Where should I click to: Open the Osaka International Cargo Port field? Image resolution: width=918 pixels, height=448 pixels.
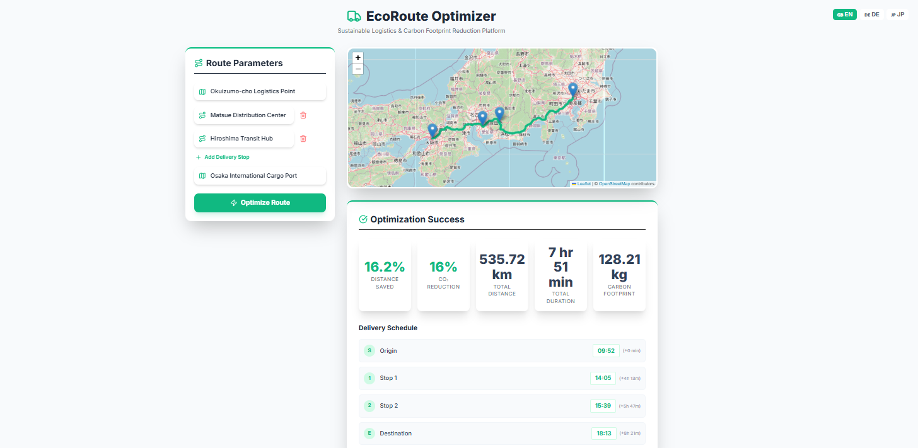tap(259, 176)
